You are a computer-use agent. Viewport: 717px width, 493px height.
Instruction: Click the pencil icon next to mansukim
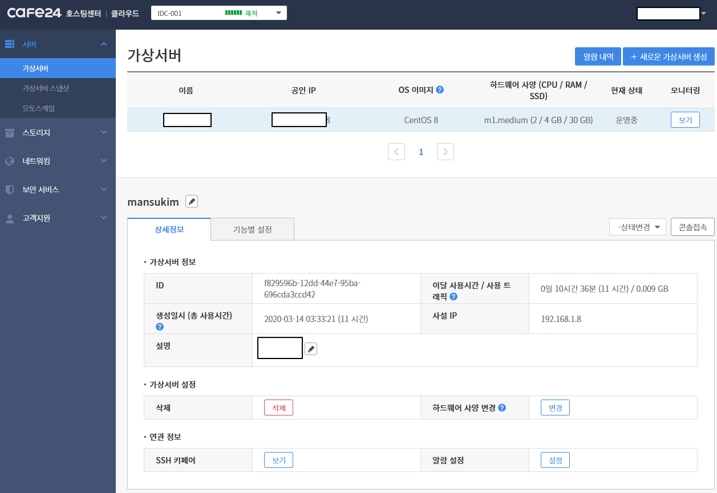pos(192,202)
